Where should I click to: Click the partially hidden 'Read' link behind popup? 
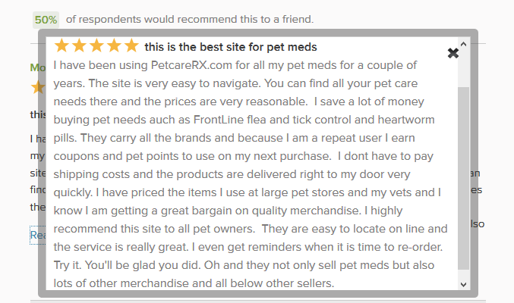point(38,235)
